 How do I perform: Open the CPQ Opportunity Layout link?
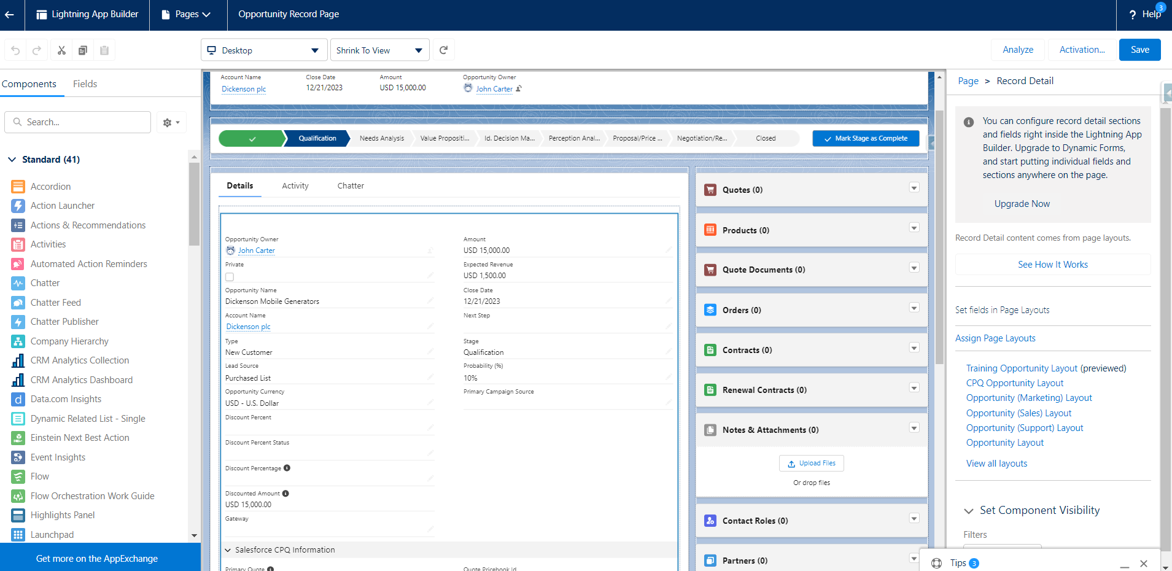click(1014, 383)
